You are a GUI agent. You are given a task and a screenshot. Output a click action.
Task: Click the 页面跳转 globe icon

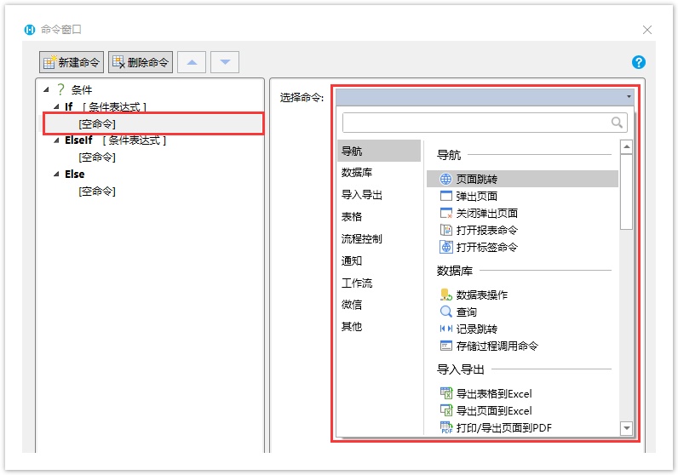[445, 179]
